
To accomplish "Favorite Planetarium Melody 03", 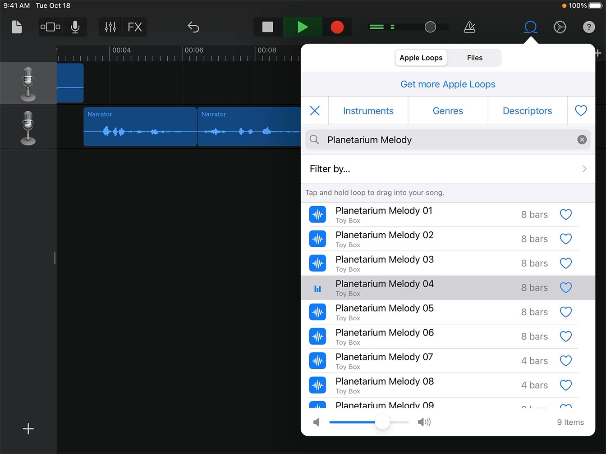I will (x=565, y=263).
